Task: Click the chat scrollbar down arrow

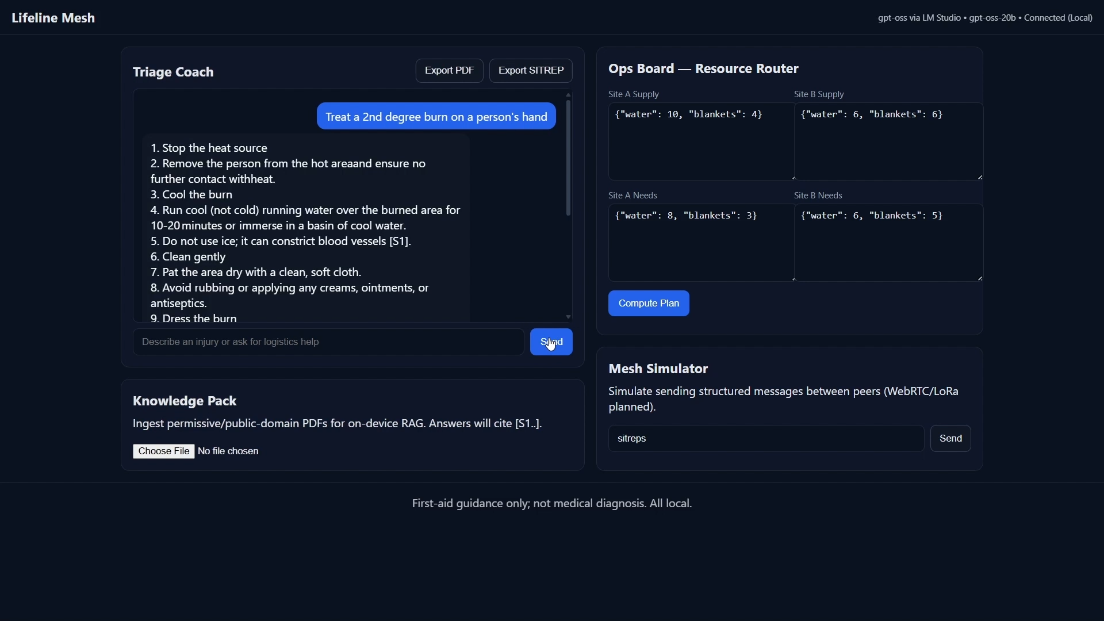Action: point(568,317)
